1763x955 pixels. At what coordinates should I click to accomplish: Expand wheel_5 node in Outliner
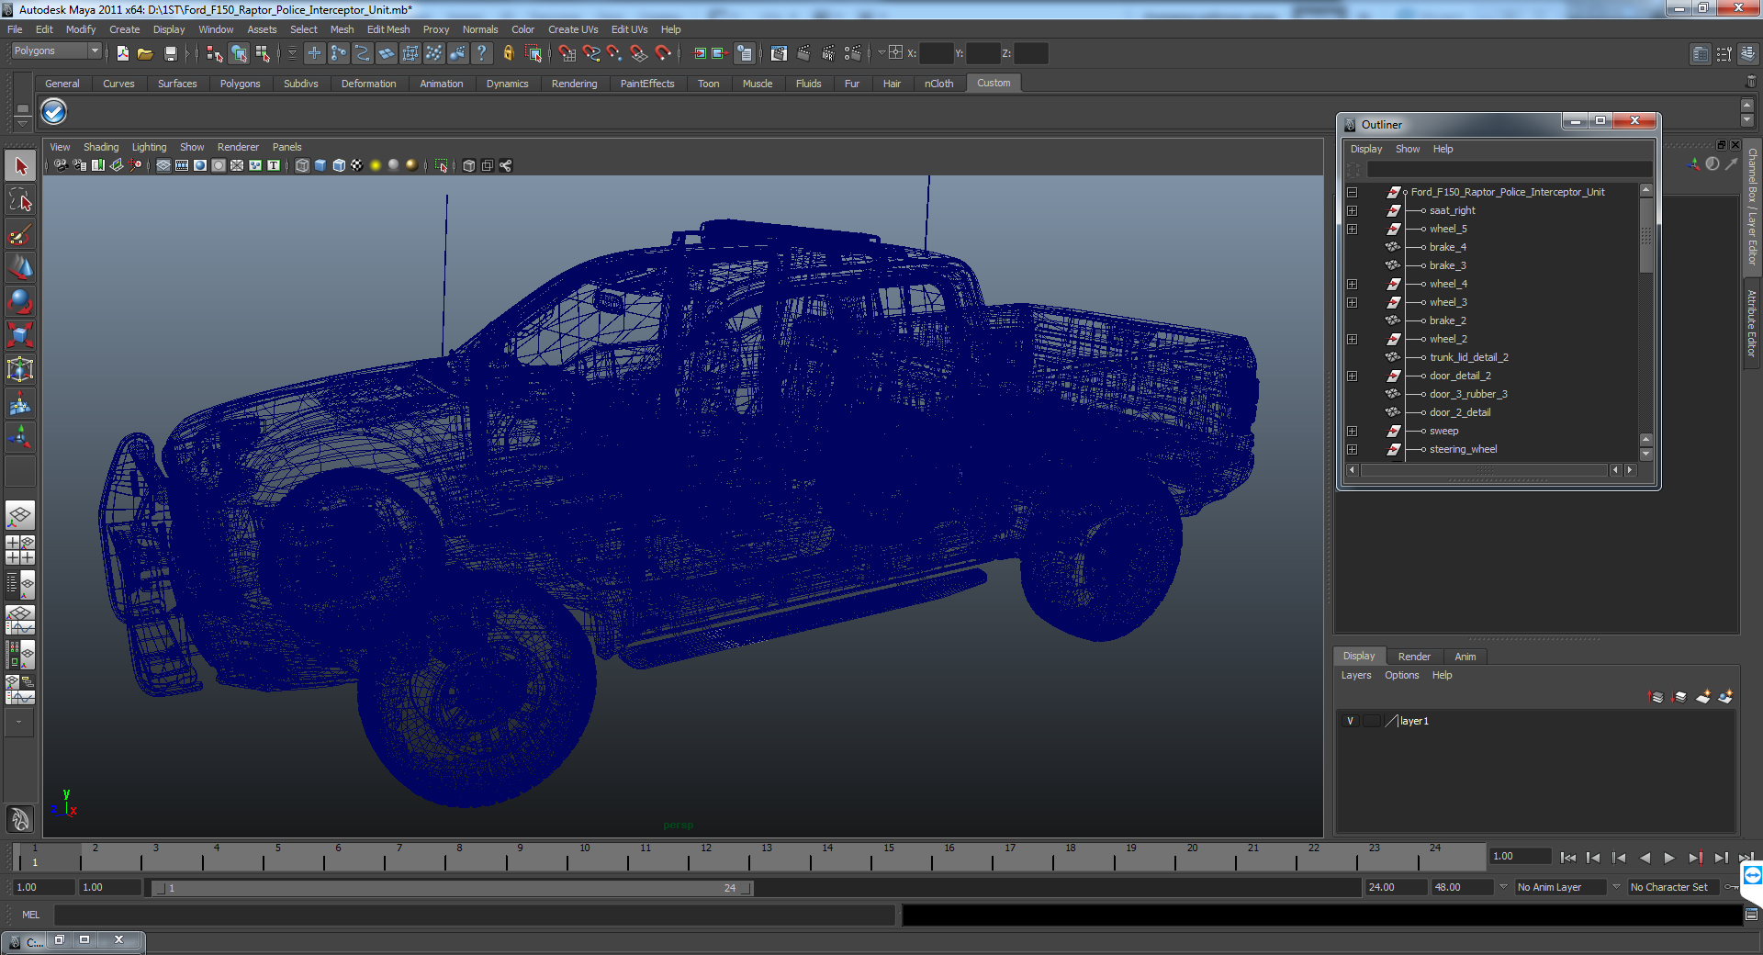(1353, 229)
